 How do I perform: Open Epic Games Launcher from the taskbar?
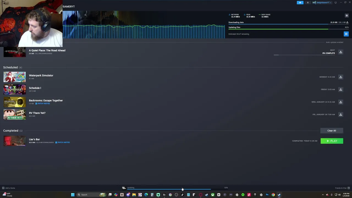[255, 195]
